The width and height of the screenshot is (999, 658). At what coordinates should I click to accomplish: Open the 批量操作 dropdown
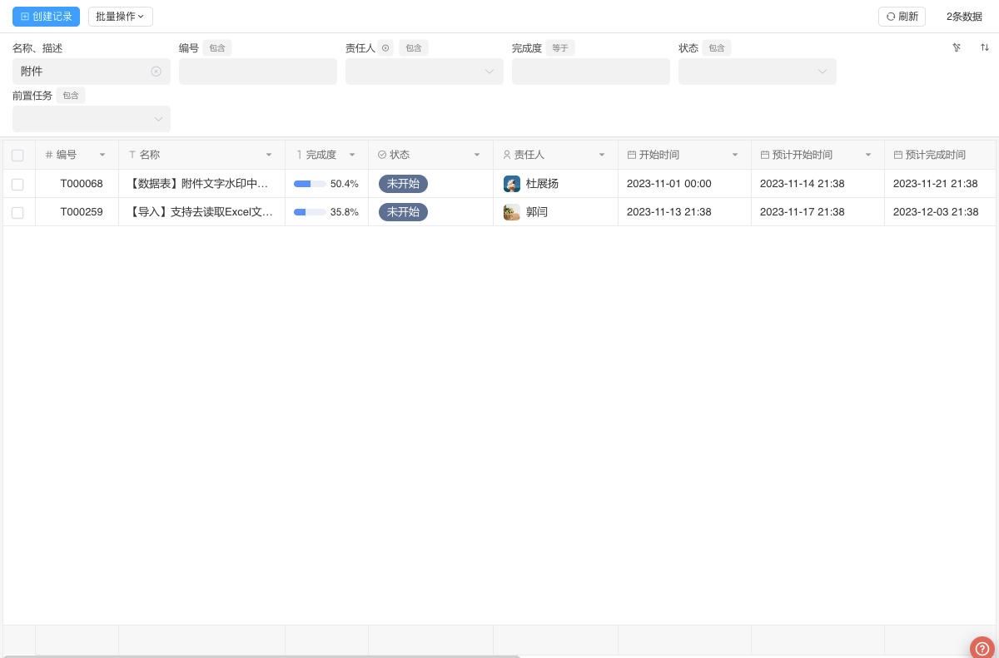[120, 16]
